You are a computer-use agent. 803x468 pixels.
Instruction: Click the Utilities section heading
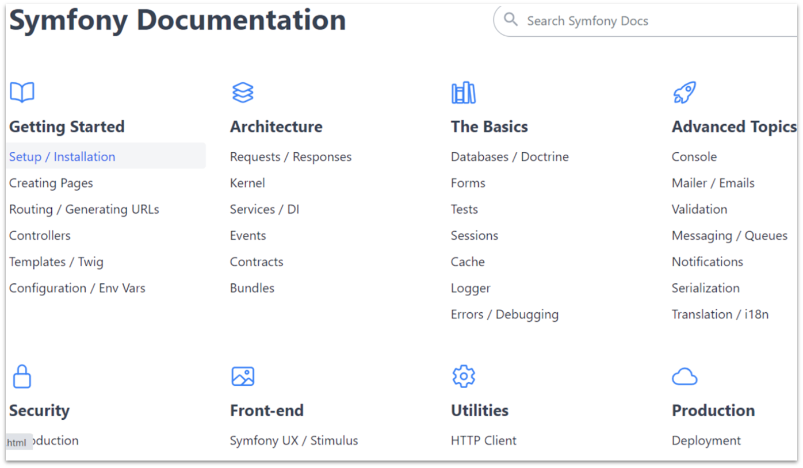(x=480, y=411)
